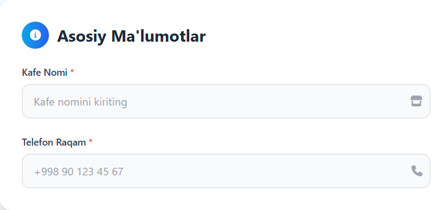The height and width of the screenshot is (210, 442).
Task: Click the blue info circle icon
Action: pyautogui.click(x=35, y=35)
